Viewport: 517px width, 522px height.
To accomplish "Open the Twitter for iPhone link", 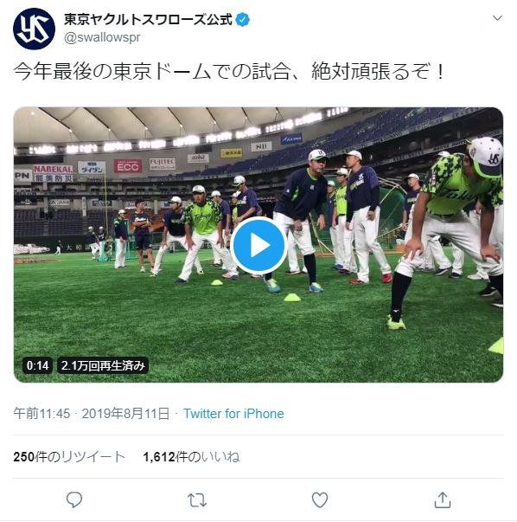I will [233, 414].
